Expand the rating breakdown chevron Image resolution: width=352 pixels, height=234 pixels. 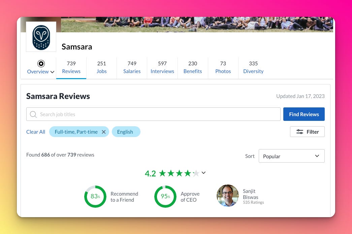tap(203, 173)
